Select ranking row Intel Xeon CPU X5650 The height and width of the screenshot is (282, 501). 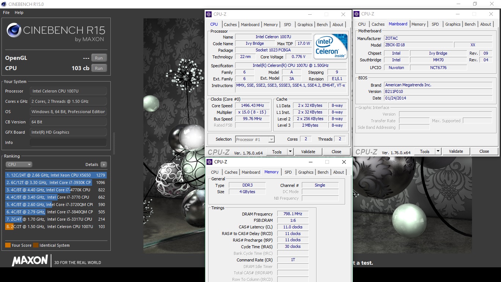pos(56,175)
